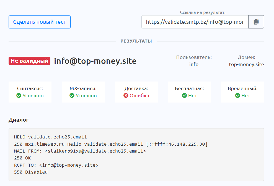The height and width of the screenshot is (186, 274).
Task: Click the HELO validate.echo25.email line
Action: [x=50, y=137]
